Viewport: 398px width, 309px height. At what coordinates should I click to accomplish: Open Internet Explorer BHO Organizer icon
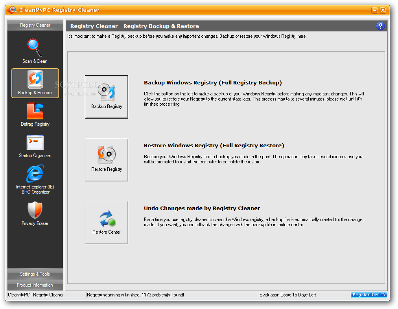pyautogui.click(x=35, y=174)
